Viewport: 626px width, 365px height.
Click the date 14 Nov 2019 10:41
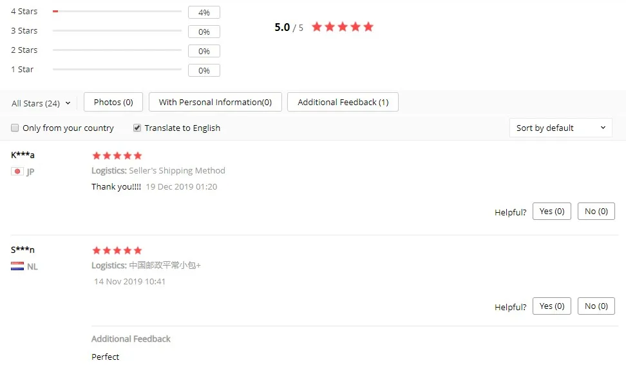click(x=129, y=281)
